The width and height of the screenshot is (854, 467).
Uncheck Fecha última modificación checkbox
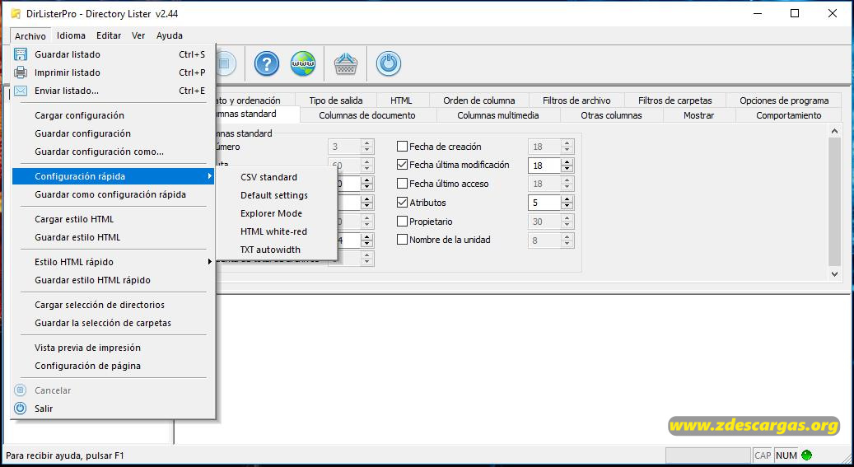click(x=402, y=164)
